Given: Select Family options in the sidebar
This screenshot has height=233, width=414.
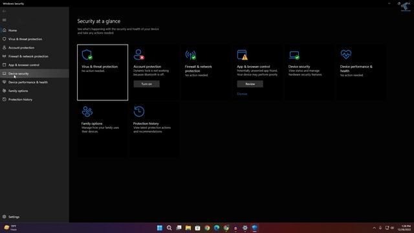Looking at the screenshot, I should [x=34, y=91].
